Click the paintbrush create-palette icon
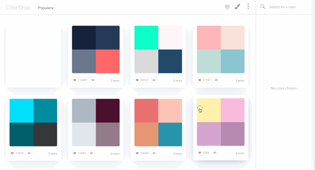 (x=237, y=6)
